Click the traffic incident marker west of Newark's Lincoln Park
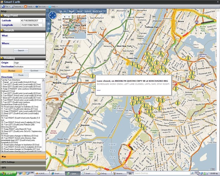 pyautogui.click(x=93, y=76)
